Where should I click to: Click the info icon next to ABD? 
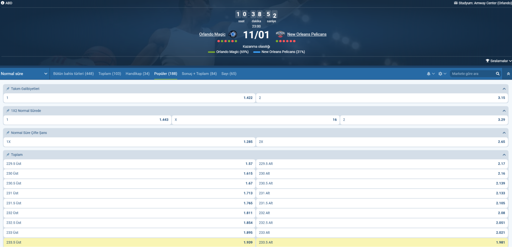3,3
